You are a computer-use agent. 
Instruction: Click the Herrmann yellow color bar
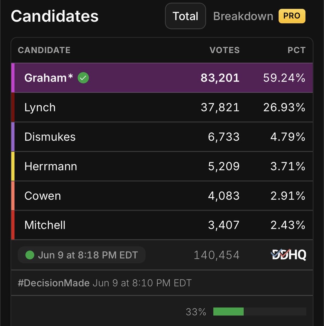[x=13, y=166]
